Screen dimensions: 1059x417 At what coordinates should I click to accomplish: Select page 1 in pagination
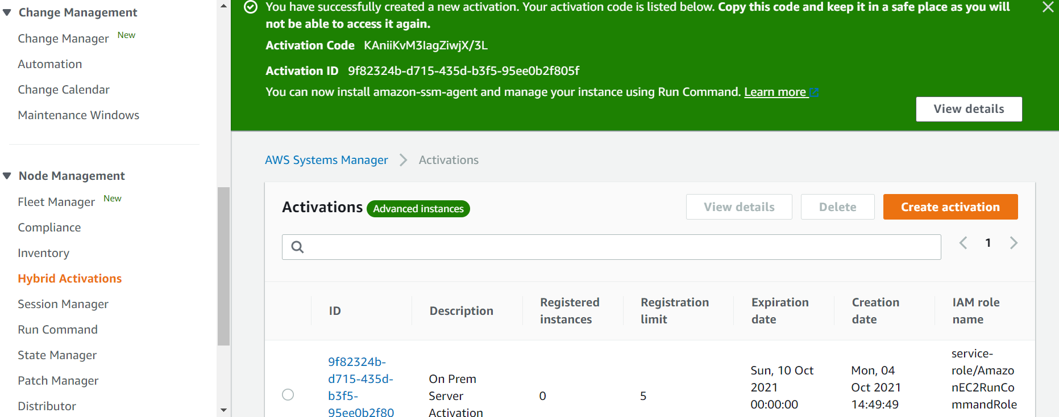pos(988,243)
